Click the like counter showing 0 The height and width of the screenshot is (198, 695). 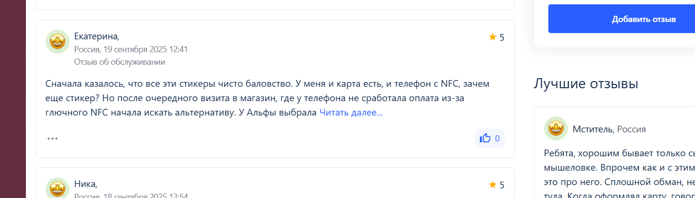497,139
